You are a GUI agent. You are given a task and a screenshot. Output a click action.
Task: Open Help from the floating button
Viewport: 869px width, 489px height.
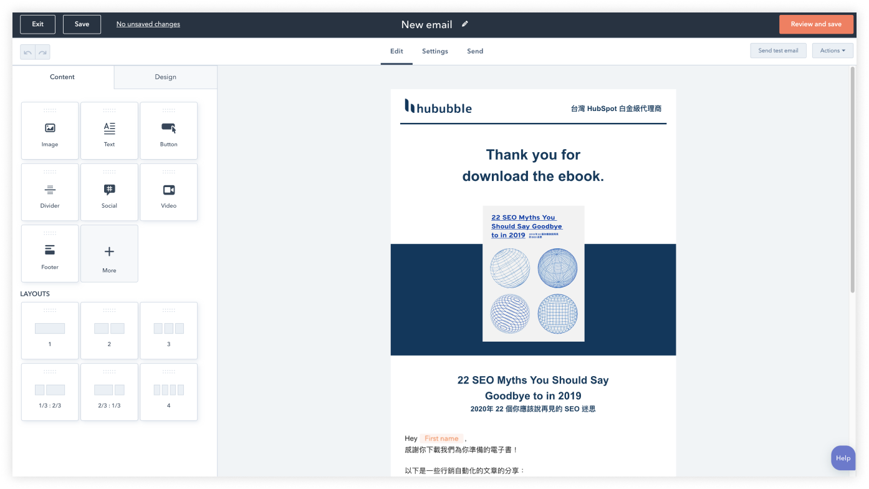pos(843,457)
